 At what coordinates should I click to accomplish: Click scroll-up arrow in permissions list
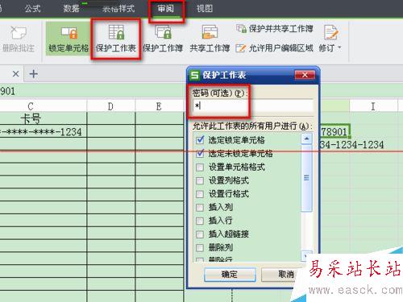tap(306, 139)
